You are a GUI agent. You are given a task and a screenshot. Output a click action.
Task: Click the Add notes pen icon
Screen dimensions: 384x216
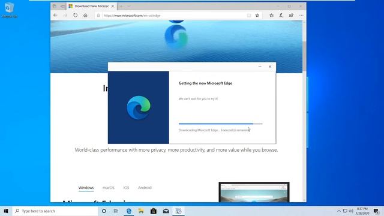tap(281, 16)
